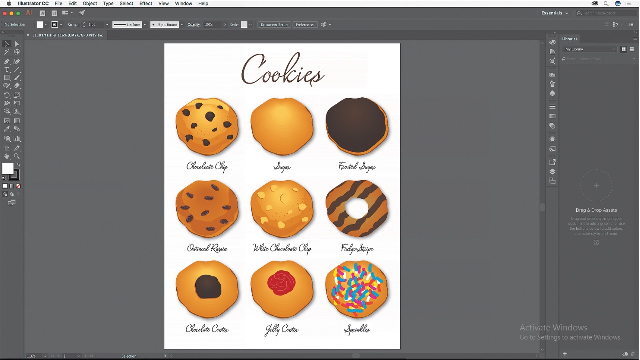This screenshot has height=360, width=640.
Task: Open the Effect menu
Action: click(x=145, y=3)
